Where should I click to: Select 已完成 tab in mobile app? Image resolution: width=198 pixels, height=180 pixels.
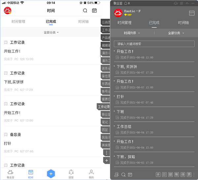point(51,21)
